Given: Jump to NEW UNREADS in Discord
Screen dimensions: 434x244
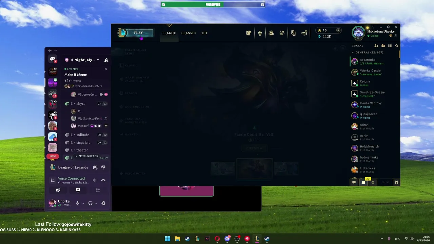Looking at the screenshot, I should point(86,156).
